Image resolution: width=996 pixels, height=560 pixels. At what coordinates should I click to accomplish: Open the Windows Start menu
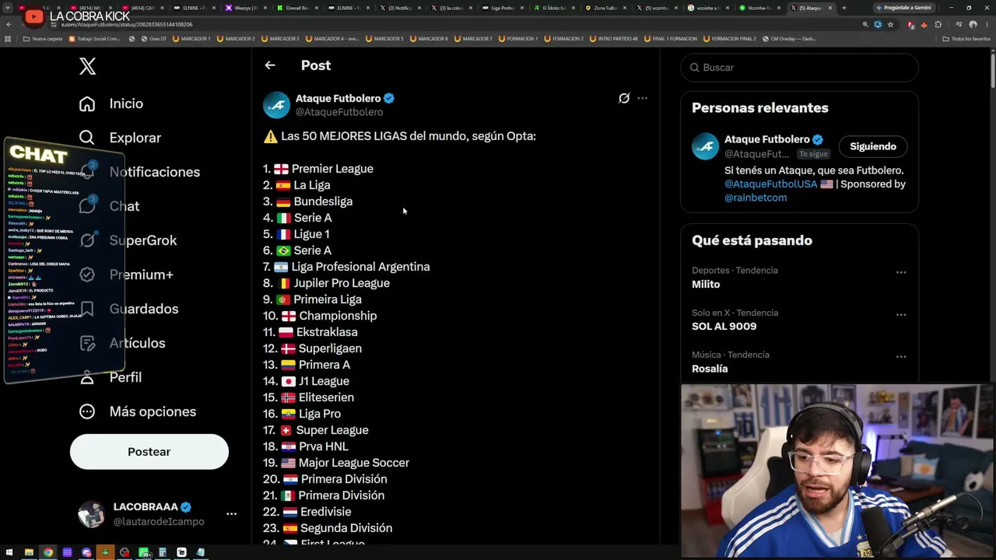pos(9,552)
